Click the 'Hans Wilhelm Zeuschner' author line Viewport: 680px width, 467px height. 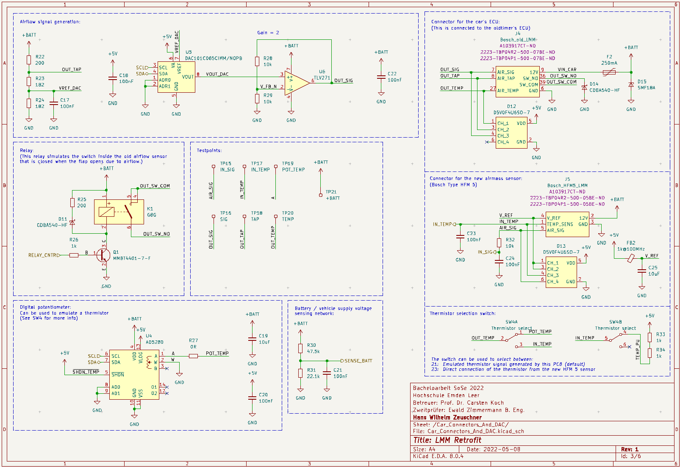pyautogui.click(x=447, y=417)
